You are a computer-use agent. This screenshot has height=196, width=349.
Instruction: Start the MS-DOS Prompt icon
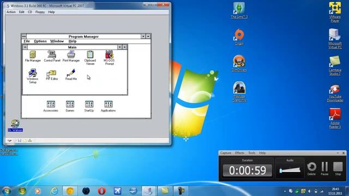click(x=109, y=57)
